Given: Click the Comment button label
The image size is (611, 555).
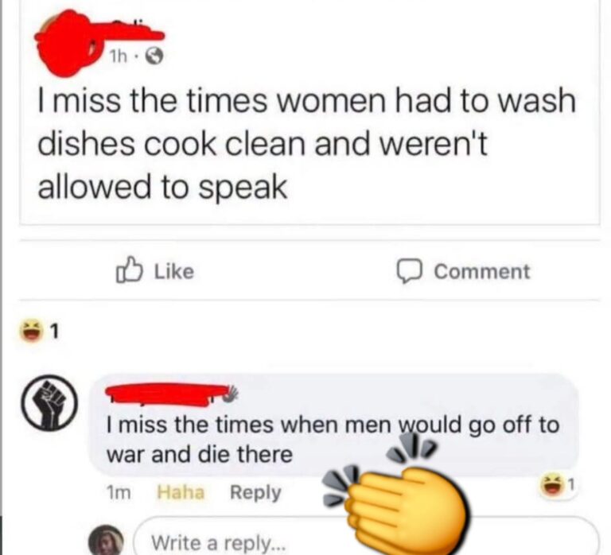Looking at the screenshot, I should tap(482, 271).
